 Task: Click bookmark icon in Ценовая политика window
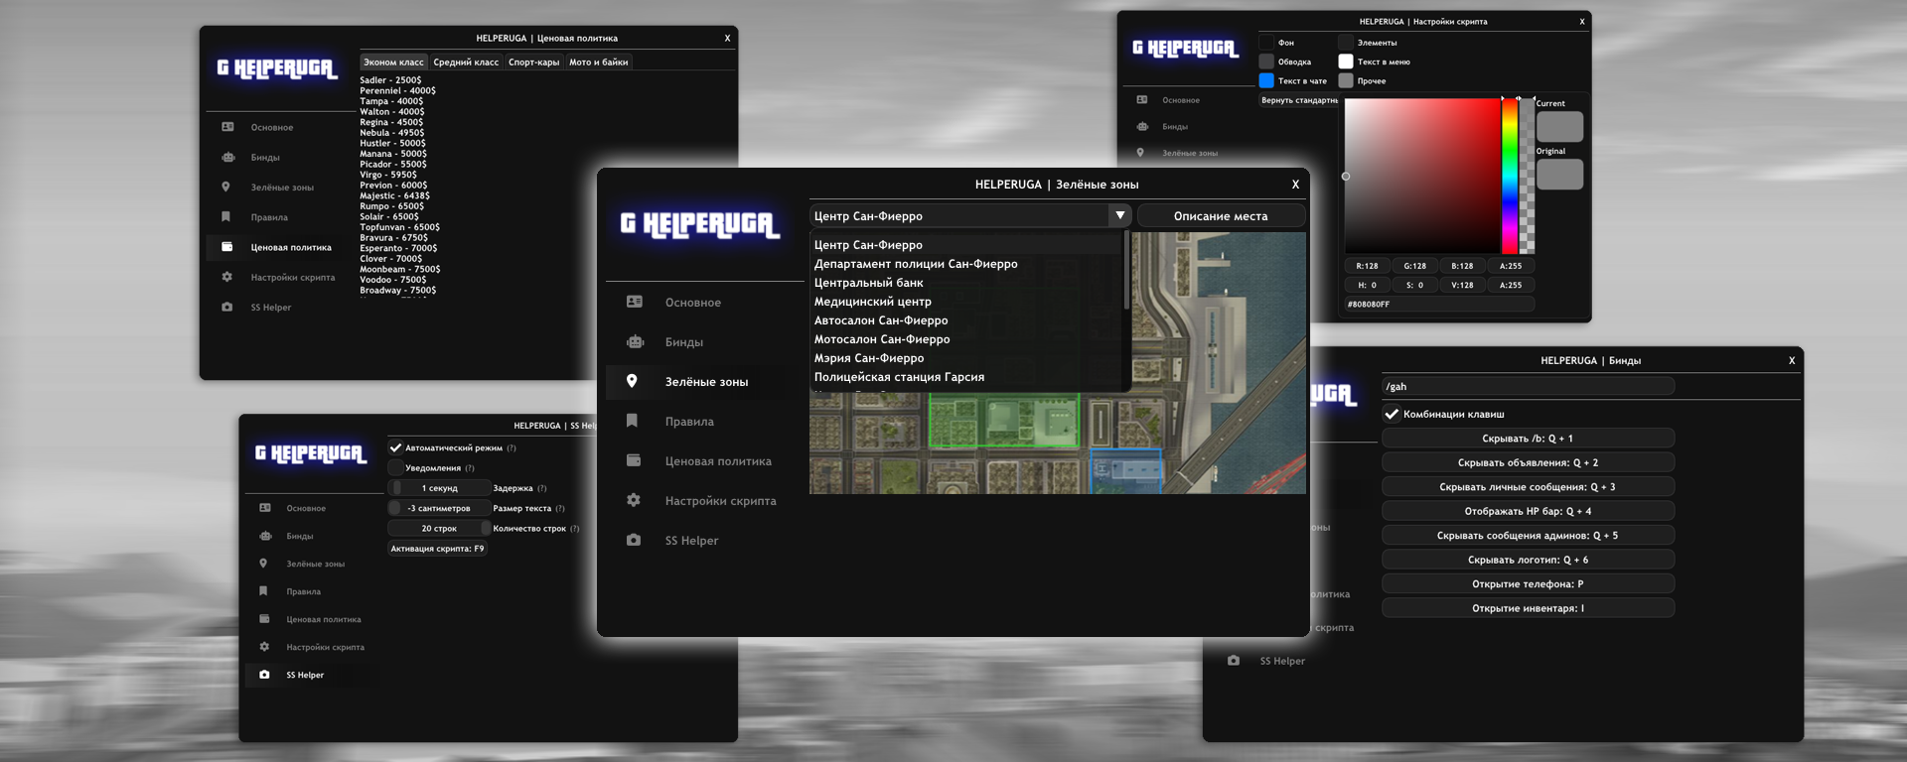pos(225,216)
